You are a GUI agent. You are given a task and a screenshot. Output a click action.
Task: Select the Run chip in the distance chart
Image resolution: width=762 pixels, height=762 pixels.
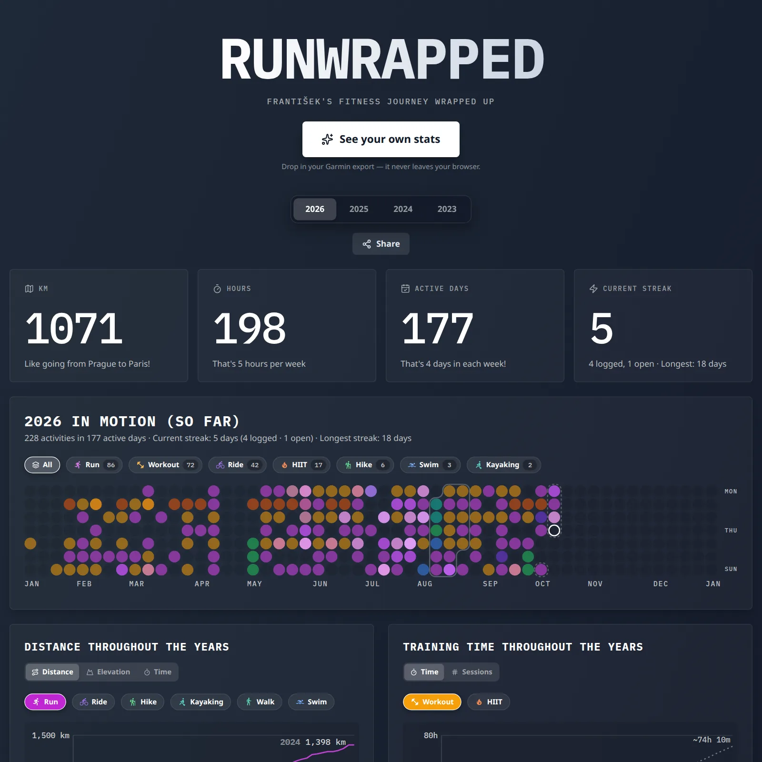(45, 702)
